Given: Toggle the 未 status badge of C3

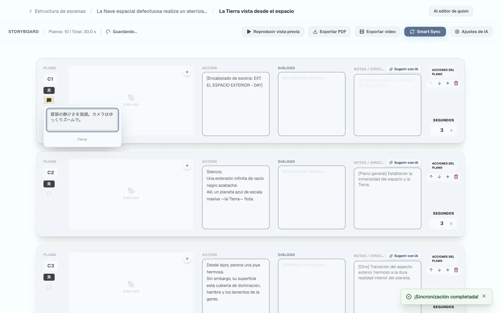Looking at the screenshot, I should (x=49, y=277).
